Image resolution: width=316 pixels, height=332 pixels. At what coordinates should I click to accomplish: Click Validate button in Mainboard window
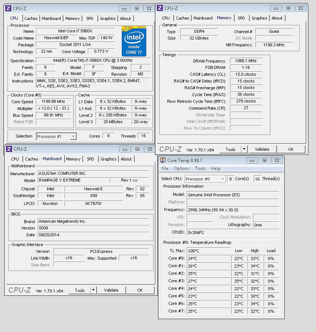(x=111, y=290)
